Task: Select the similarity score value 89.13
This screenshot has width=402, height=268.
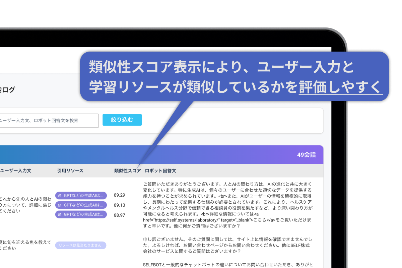Action: click(x=119, y=205)
